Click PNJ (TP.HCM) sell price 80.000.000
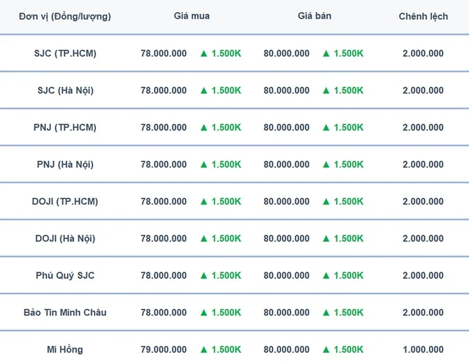 [286, 128]
